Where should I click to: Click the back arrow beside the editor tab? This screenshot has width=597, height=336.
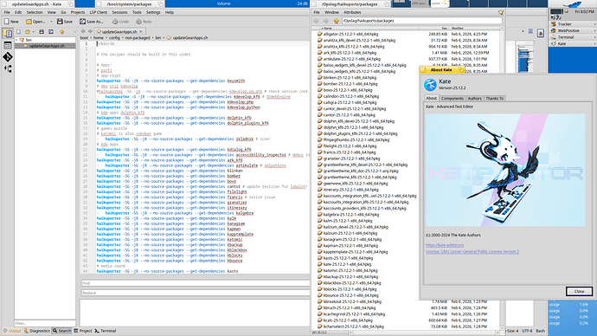(83, 31)
